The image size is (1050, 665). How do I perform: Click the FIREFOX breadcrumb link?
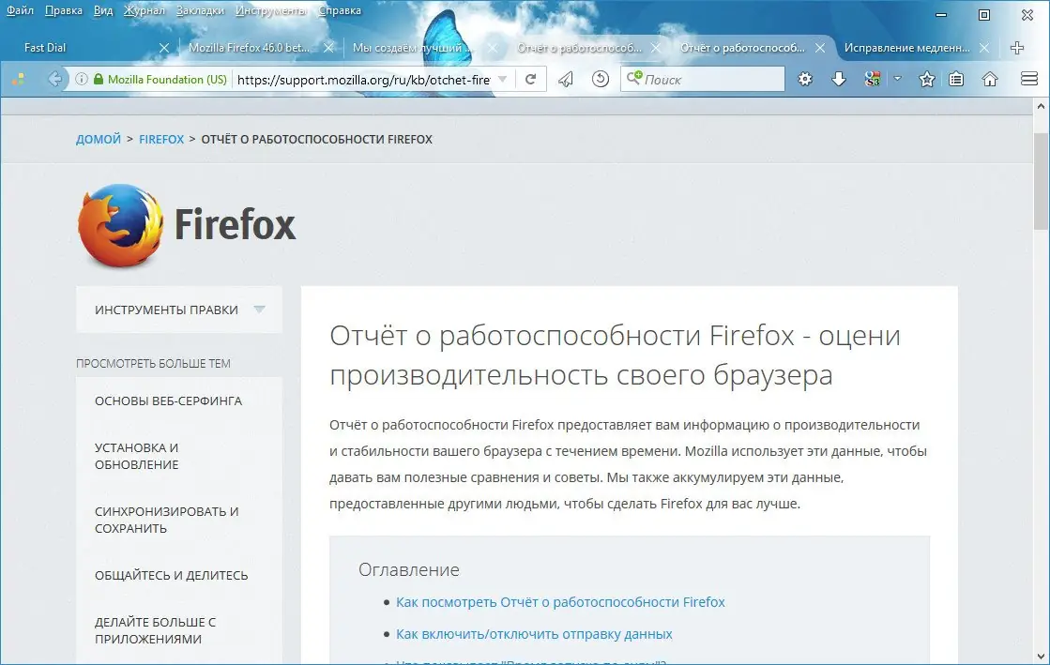pos(160,139)
